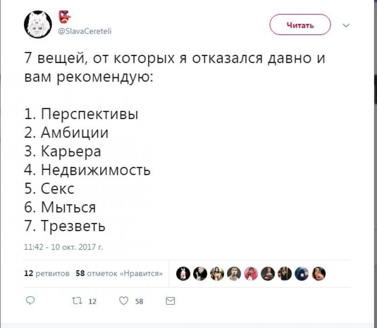The height and width of the screenshot is (328, 377).
Task: View the 58 отметок «Нравится» list
Action: pyautogui.click(x=120, y=273)
